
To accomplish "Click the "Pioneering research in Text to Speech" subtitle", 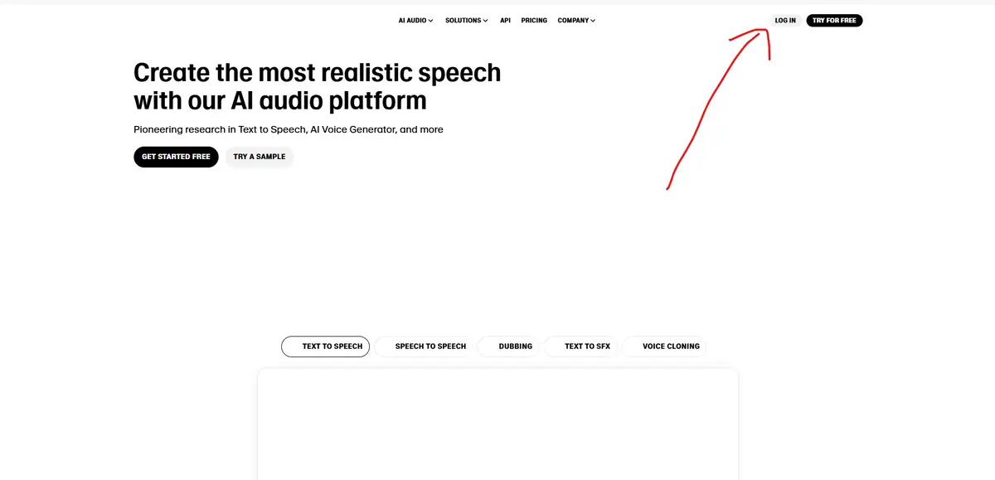I will (x=289, y=129).
